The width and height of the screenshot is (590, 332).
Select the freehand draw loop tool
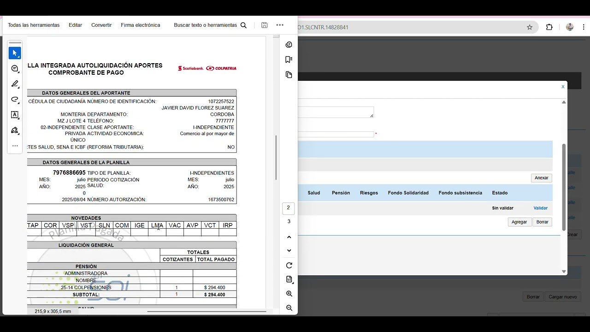click(15, 100)
